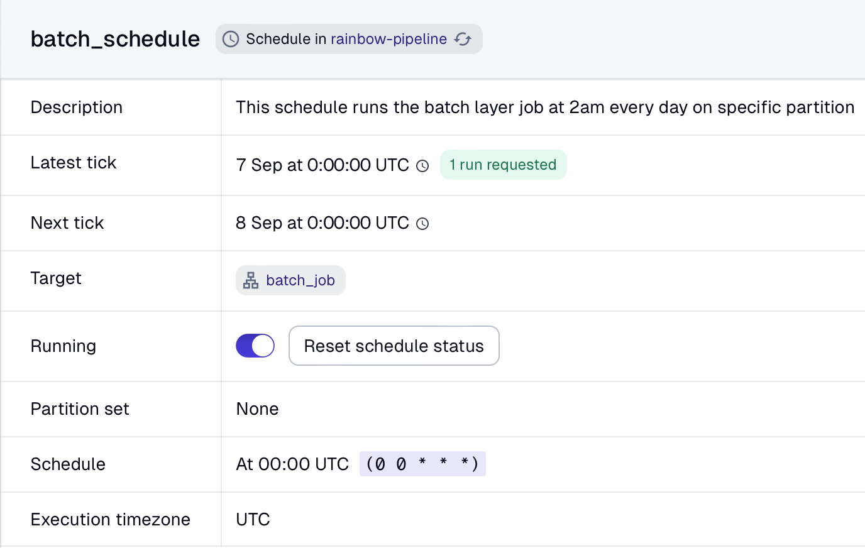
Task: Open the Latest tick details
Action: pos(321,165)
